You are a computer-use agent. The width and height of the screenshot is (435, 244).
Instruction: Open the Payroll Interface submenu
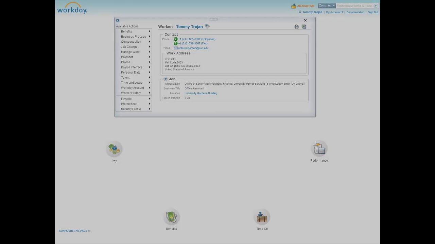coord(134,67)
